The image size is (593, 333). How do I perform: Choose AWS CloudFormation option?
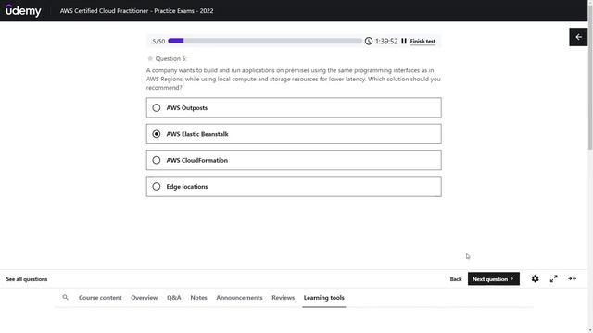[x=294, y=160]
